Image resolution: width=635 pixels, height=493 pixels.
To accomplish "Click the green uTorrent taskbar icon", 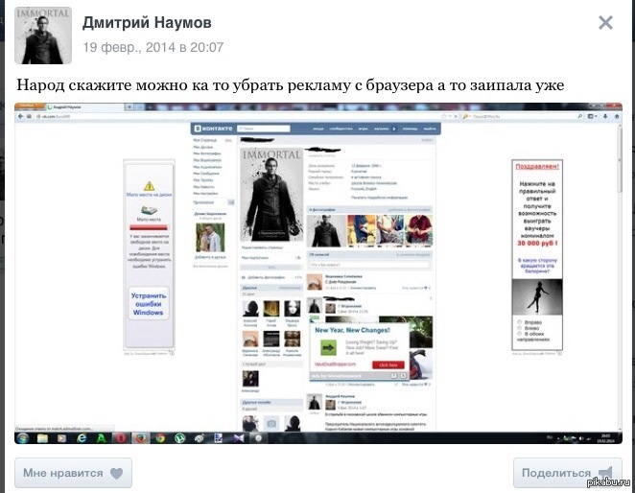I will point(179,437).
